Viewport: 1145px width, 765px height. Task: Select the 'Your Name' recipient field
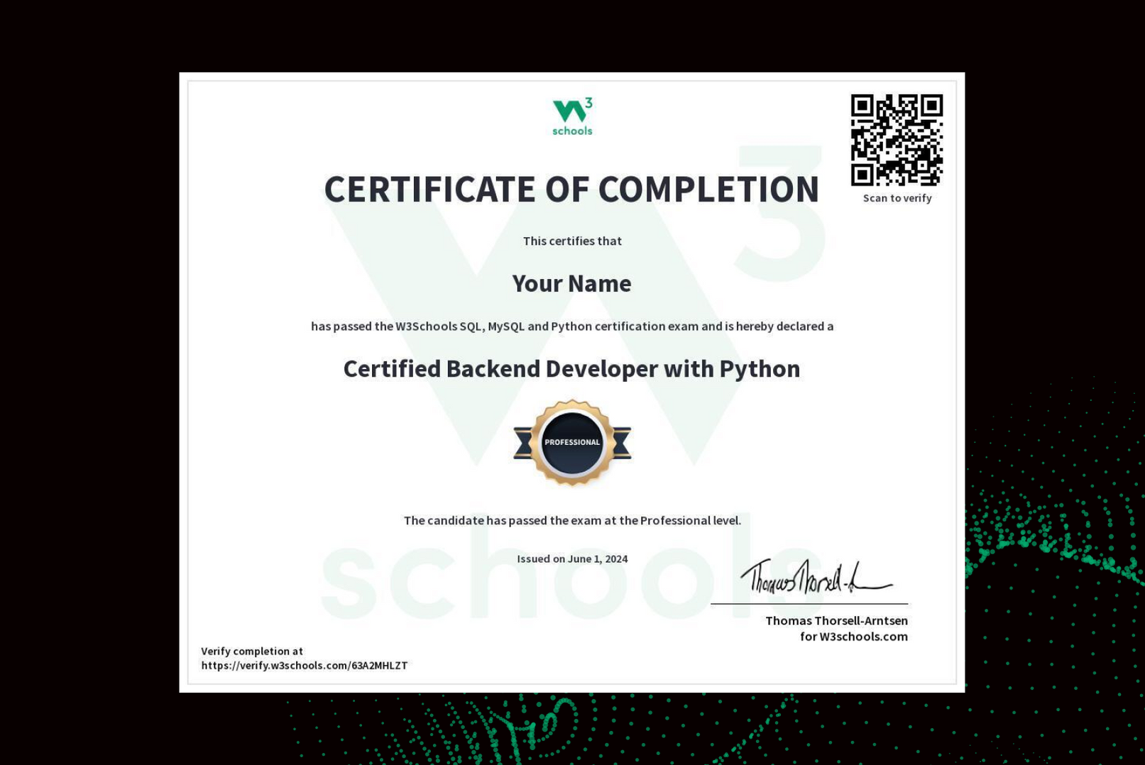pyautogui.click(x=572, y=283)
